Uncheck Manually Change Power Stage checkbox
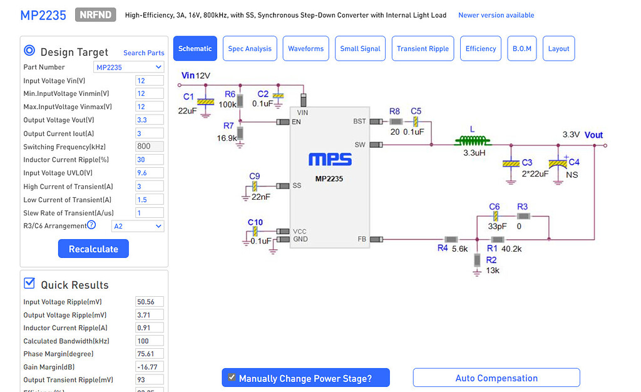This screenshot has width=641, height=392. point(232,378)
